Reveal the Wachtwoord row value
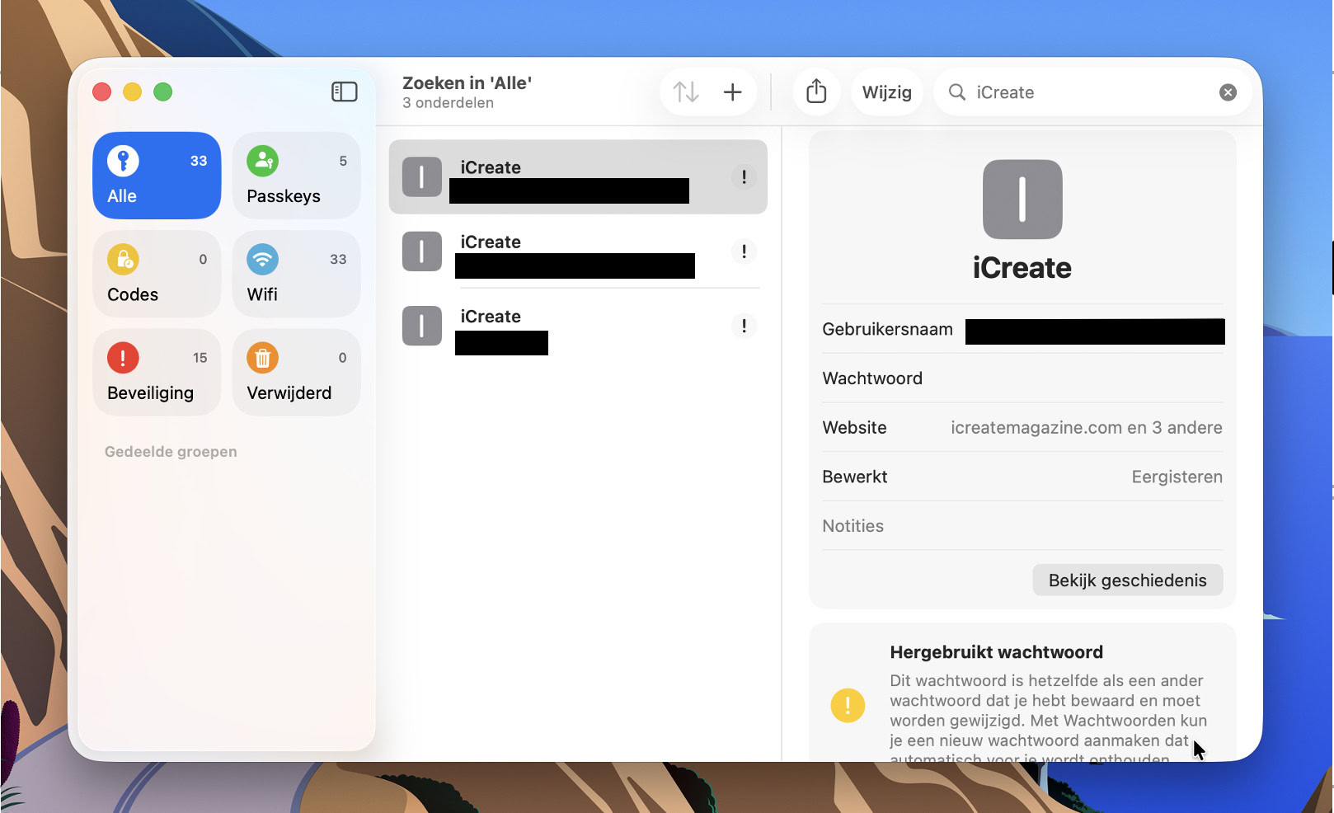 (1022, 378)
